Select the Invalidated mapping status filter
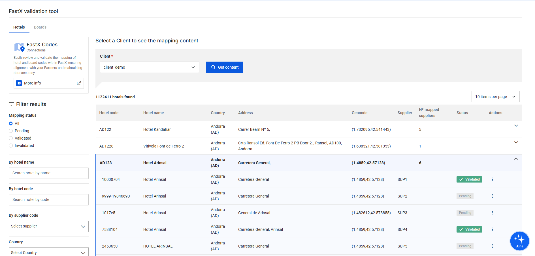Screen dimensions: 535x256 click(11, 146)
